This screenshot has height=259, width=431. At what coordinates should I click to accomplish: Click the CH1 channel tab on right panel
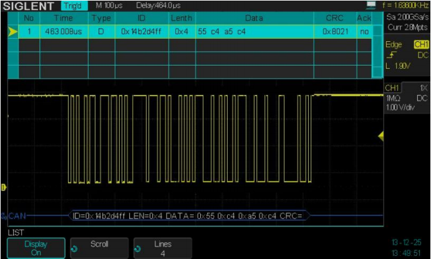click(x=392, y=88)
